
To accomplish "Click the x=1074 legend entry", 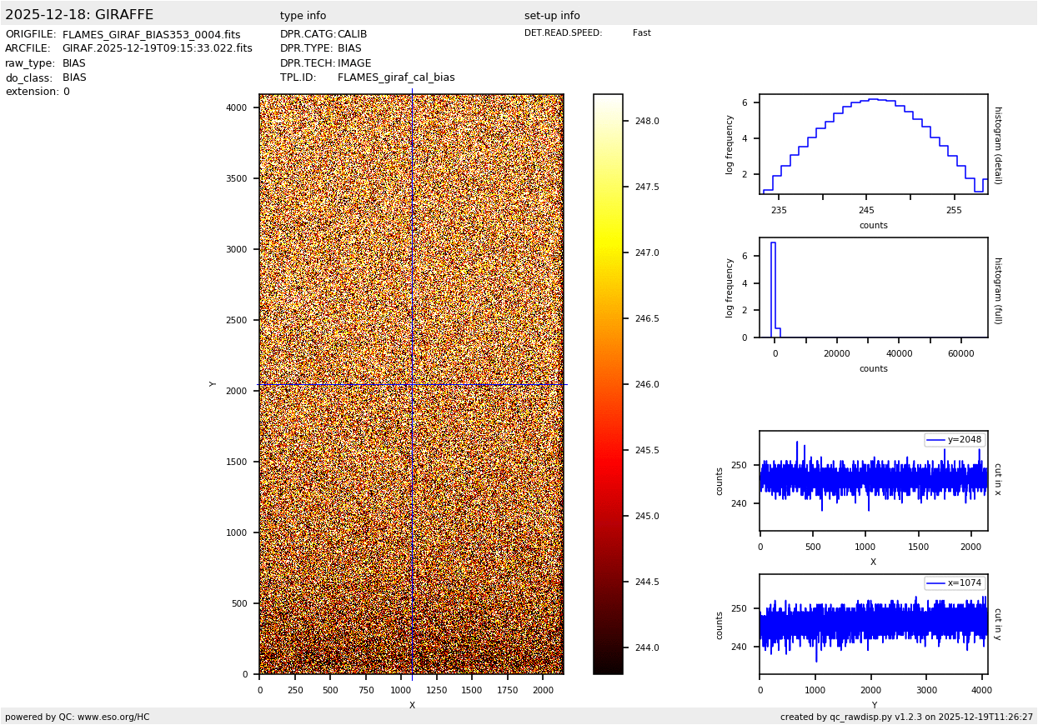I will pos(955,583).
